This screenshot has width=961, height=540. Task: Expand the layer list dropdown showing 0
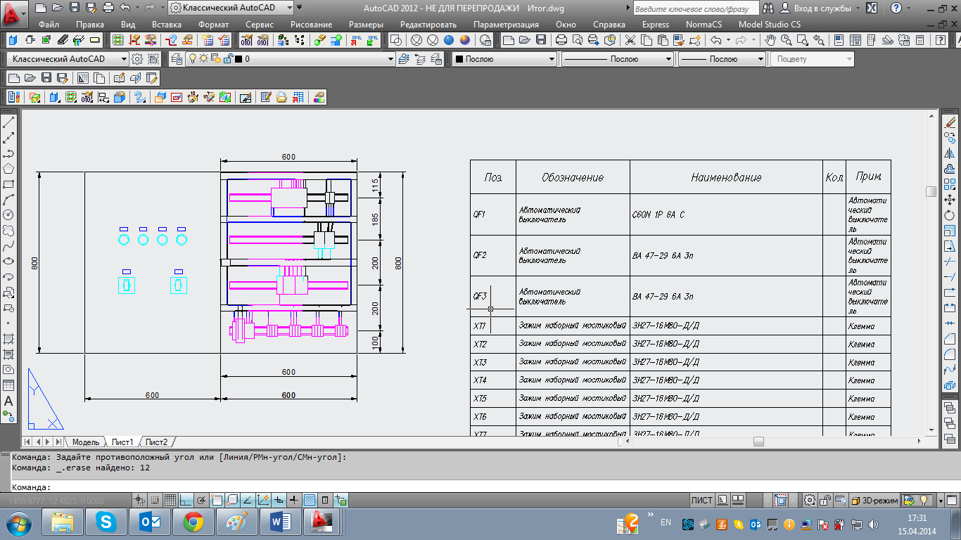coord(391,60)
